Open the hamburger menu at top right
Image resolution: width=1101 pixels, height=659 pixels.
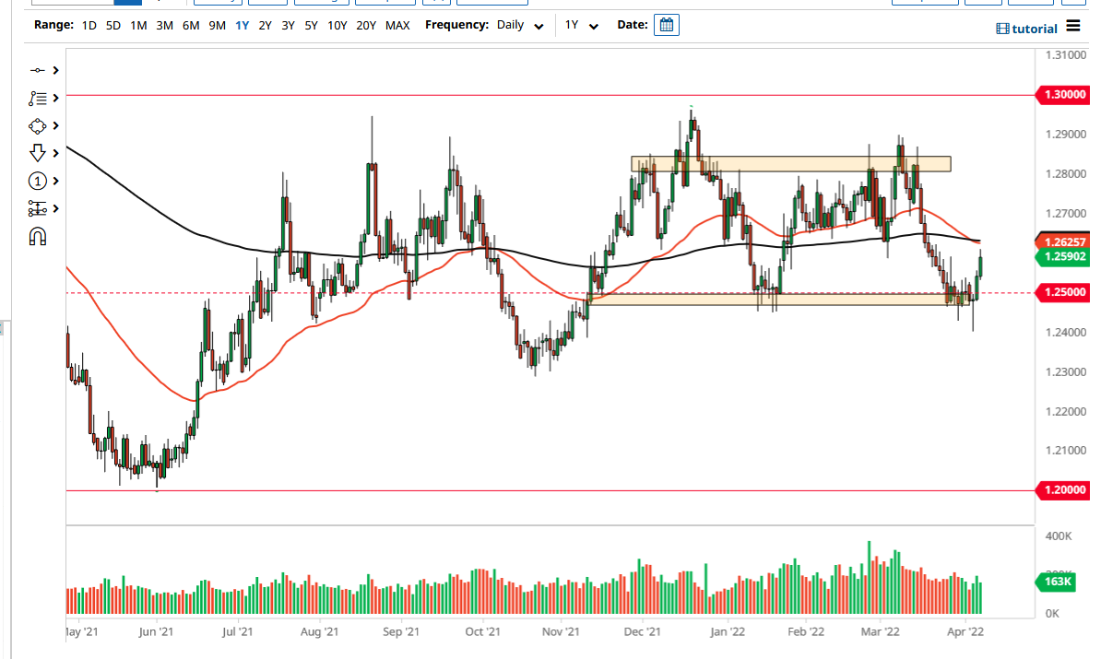tap(1073, 27)
